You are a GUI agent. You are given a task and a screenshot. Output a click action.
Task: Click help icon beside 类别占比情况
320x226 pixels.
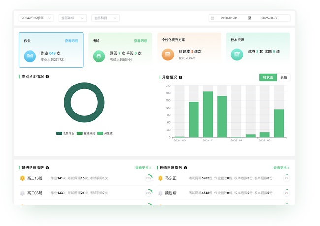[x=47, y=77]
